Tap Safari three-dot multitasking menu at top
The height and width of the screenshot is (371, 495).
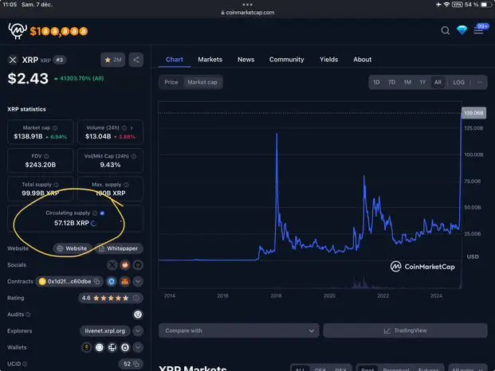click(247, 5)
